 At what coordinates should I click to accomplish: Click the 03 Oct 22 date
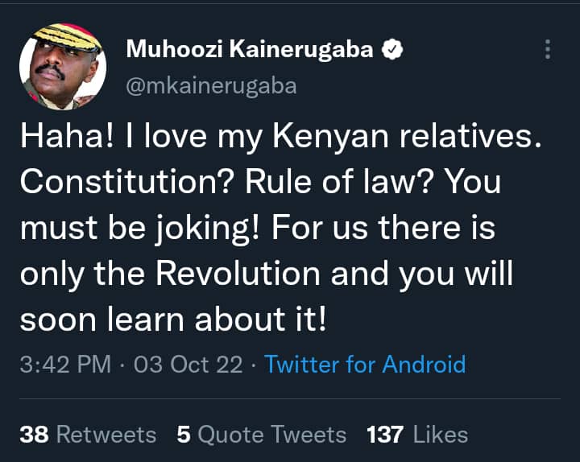click(188, 364)
